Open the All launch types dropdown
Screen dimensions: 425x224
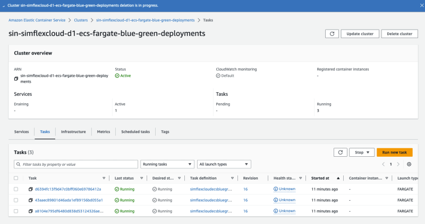click(224, 164)
